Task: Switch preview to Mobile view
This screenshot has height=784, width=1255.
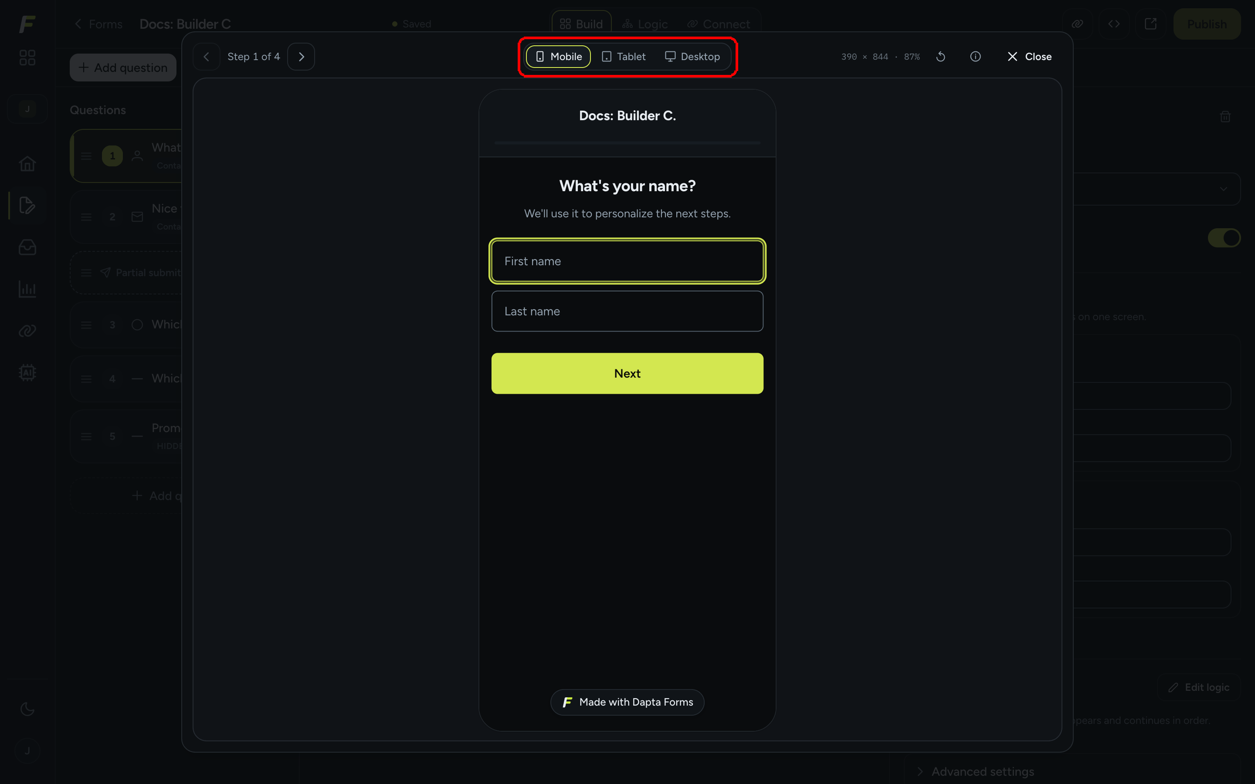Action: click(x=558, y=57)
